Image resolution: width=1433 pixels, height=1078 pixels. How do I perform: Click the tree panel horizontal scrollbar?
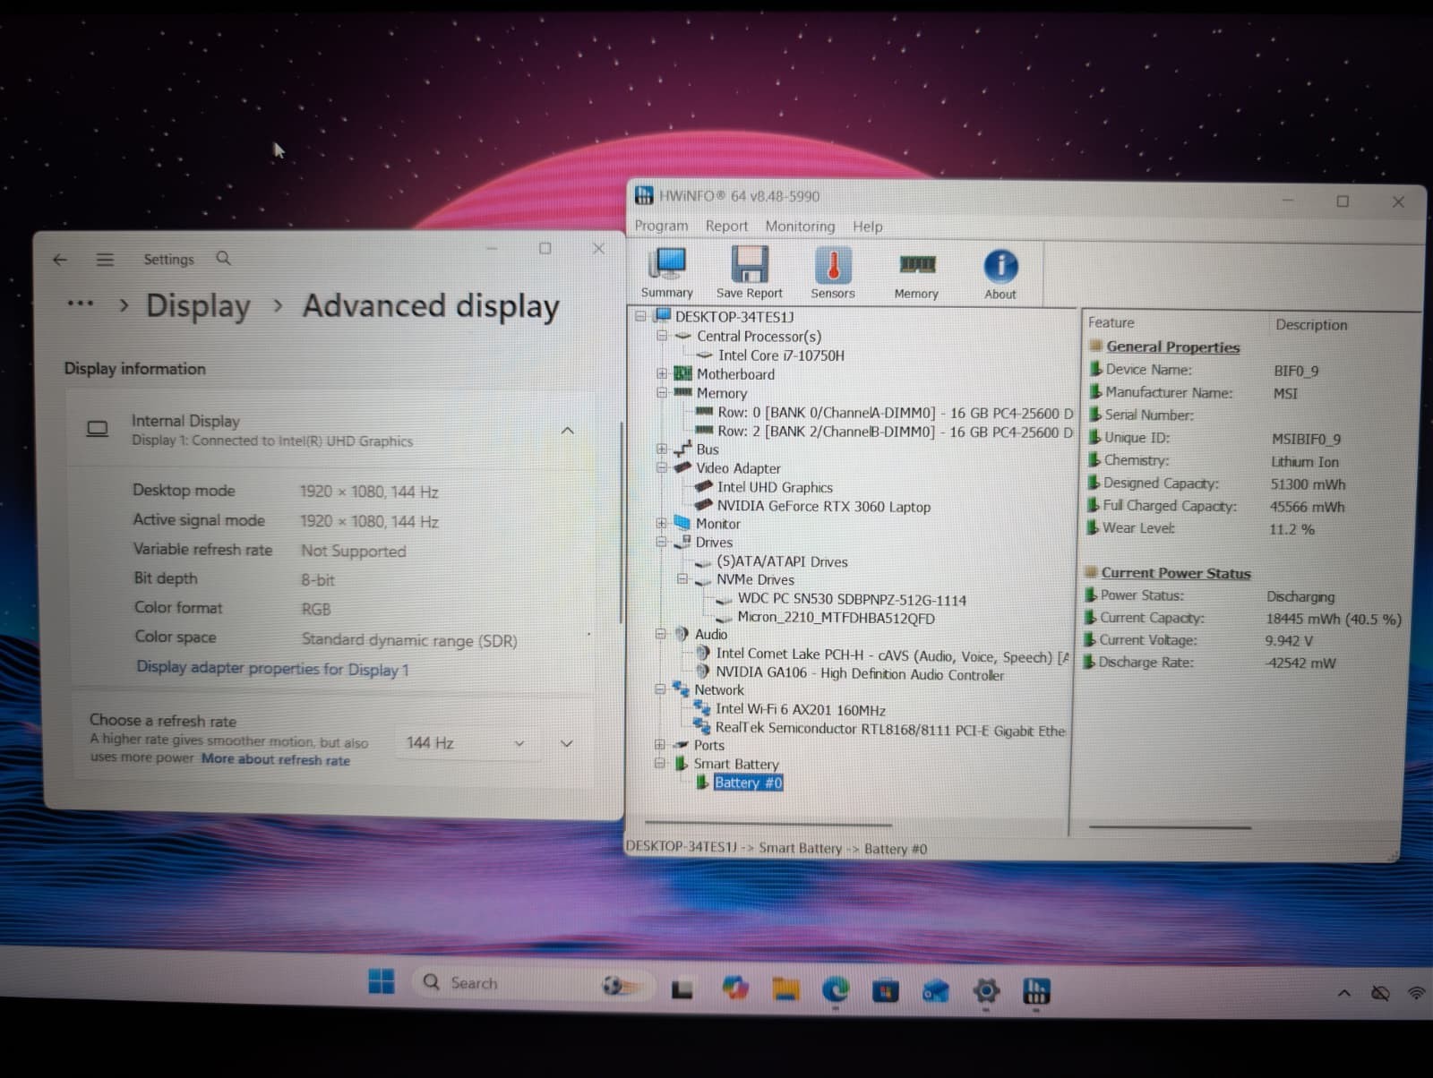pos(768,824)
